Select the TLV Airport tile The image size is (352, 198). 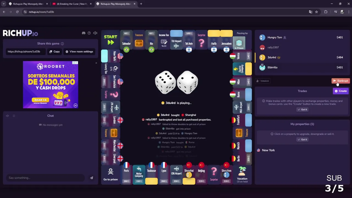[176, 40]
